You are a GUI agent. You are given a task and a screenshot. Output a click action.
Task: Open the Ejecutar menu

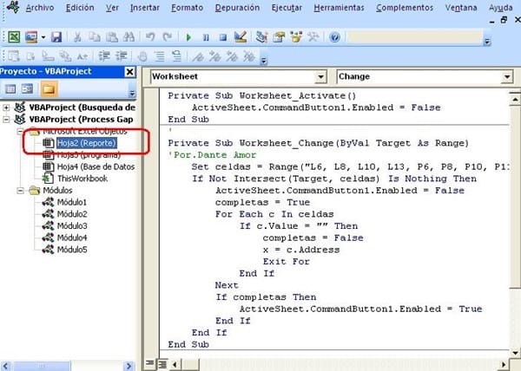pyautogui.click(x=287, y=7)
